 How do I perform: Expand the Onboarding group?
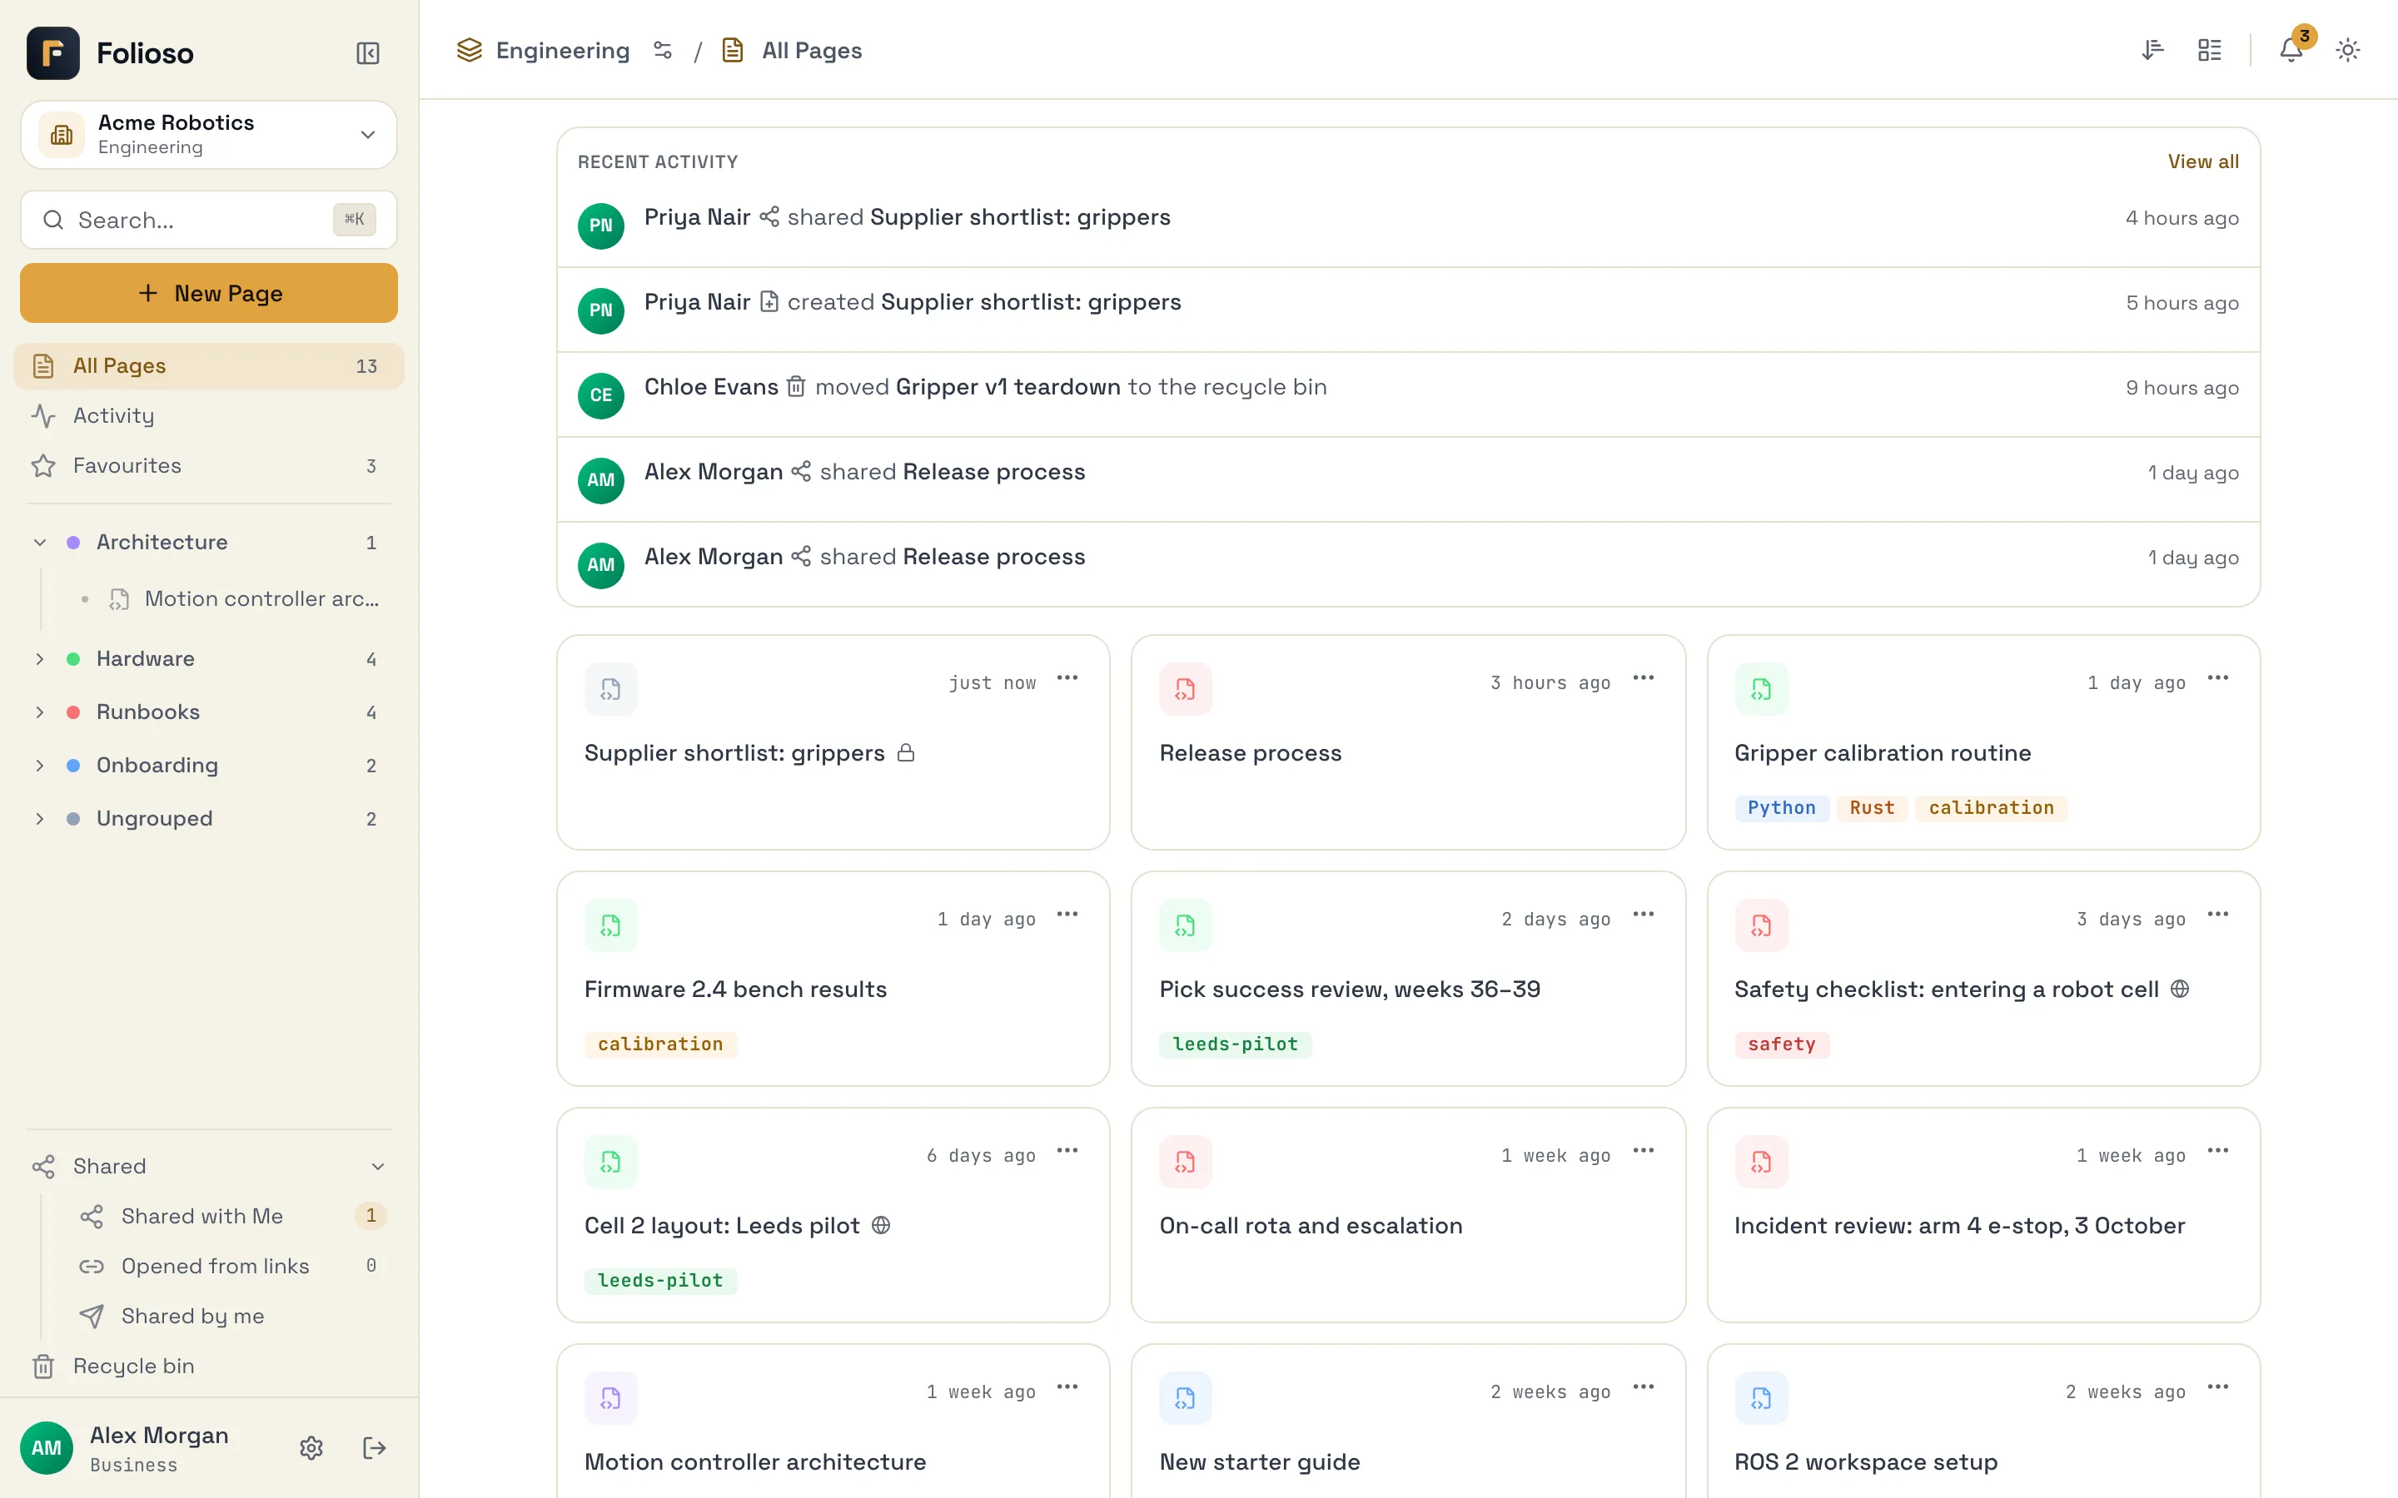tap(40, 766)
